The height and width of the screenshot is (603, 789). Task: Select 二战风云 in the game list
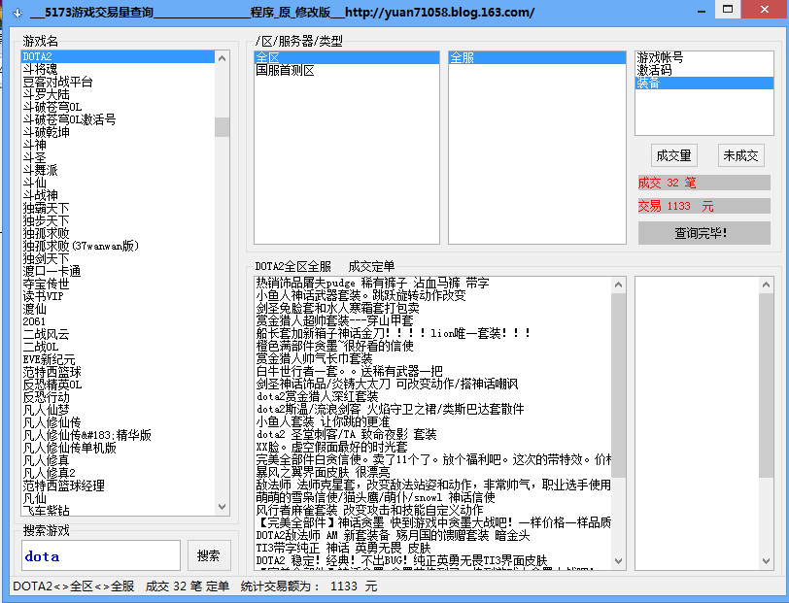pos(118,334)
